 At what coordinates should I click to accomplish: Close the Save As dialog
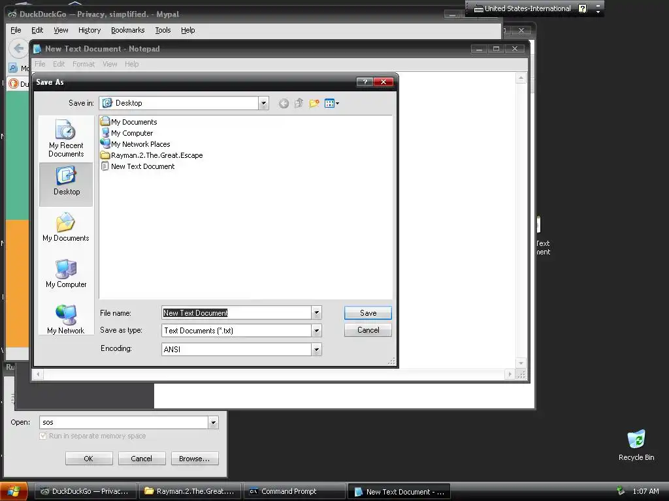383,82
